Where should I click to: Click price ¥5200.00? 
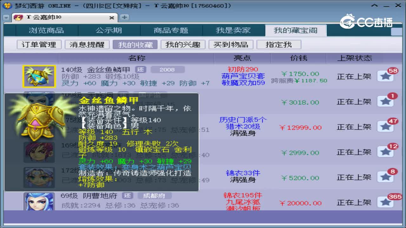pyautogui.click(x=300, y=178)
